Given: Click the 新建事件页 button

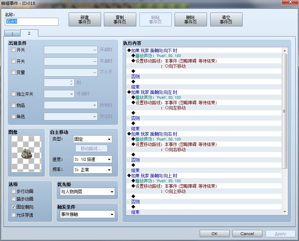Looking at the screenshot, I should pyautogui.click(x=85, y=19).
